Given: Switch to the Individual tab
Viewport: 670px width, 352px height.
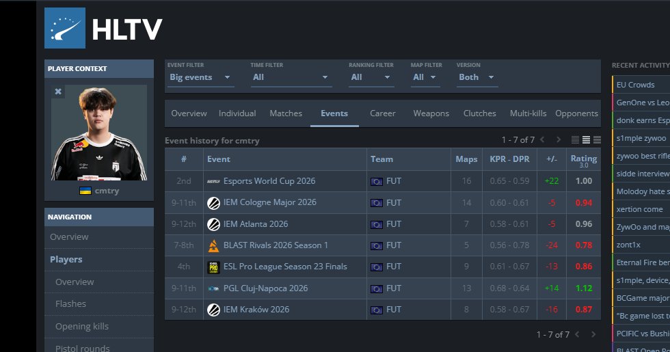Looking at the screenshot, I should point(237,113).
